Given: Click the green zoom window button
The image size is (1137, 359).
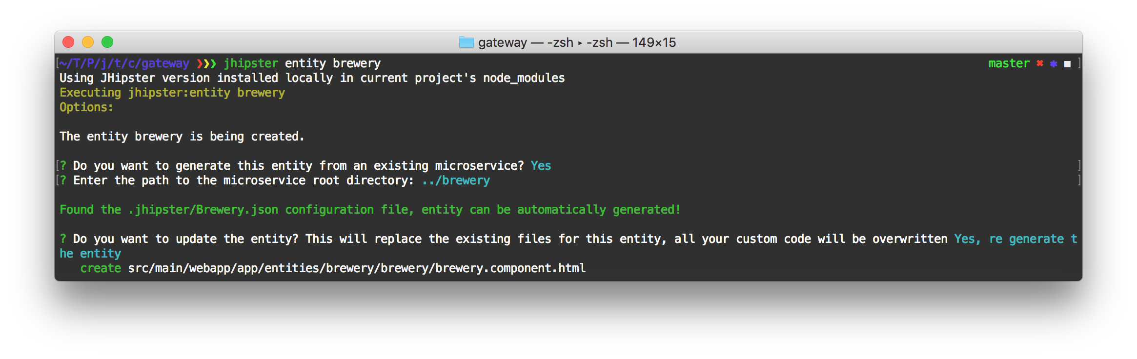Looking at the screenshot, I should tap(107, 42).
